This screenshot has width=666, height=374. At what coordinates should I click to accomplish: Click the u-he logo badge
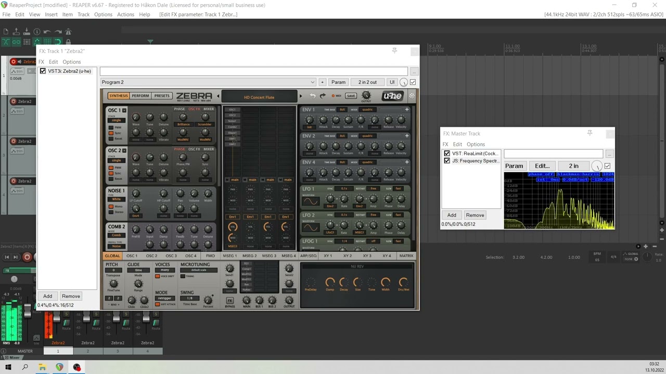pyautogui.click(x=392, y=96)
